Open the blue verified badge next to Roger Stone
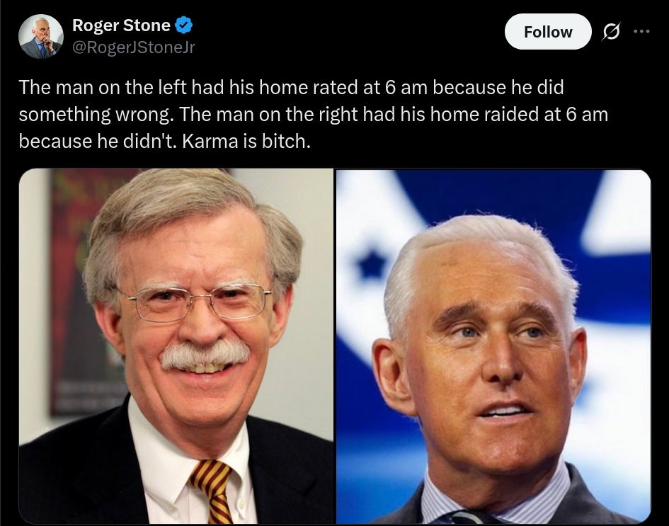669x526 pixels. [x=184, y=25]
